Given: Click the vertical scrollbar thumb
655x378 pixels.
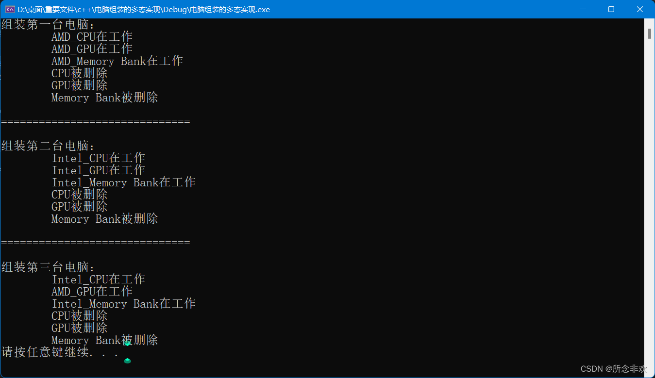Looking at the screenshot, I should tap(650, 33).
